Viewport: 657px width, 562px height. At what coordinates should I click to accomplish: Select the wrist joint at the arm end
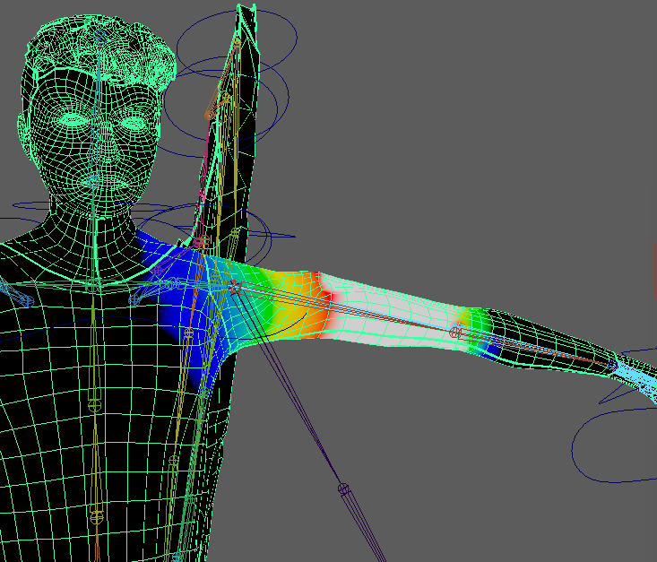613,365
